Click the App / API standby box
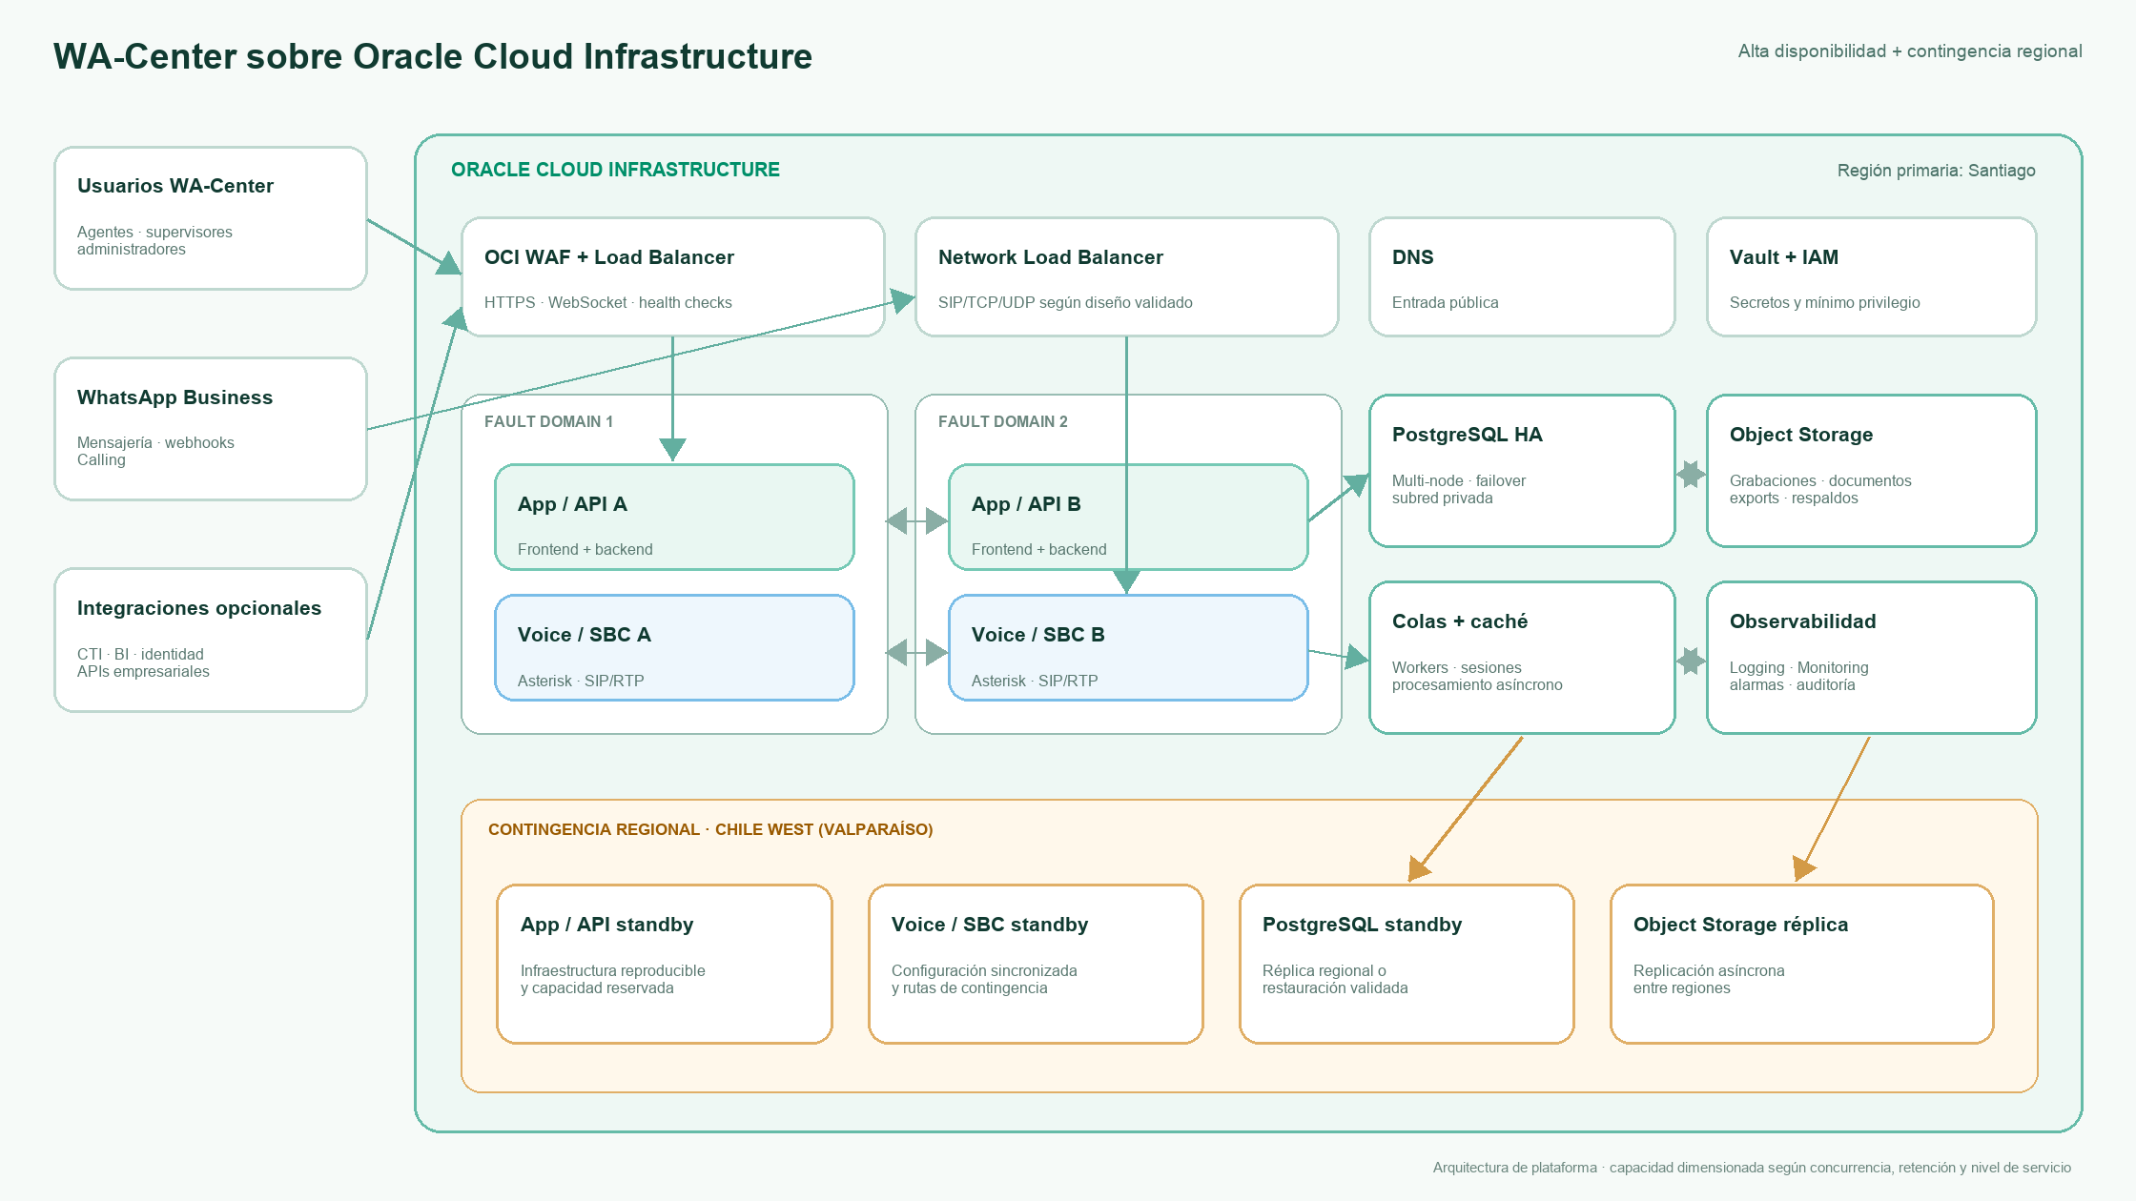Viewport: 2136px width, 1201px height. point(665,965)
